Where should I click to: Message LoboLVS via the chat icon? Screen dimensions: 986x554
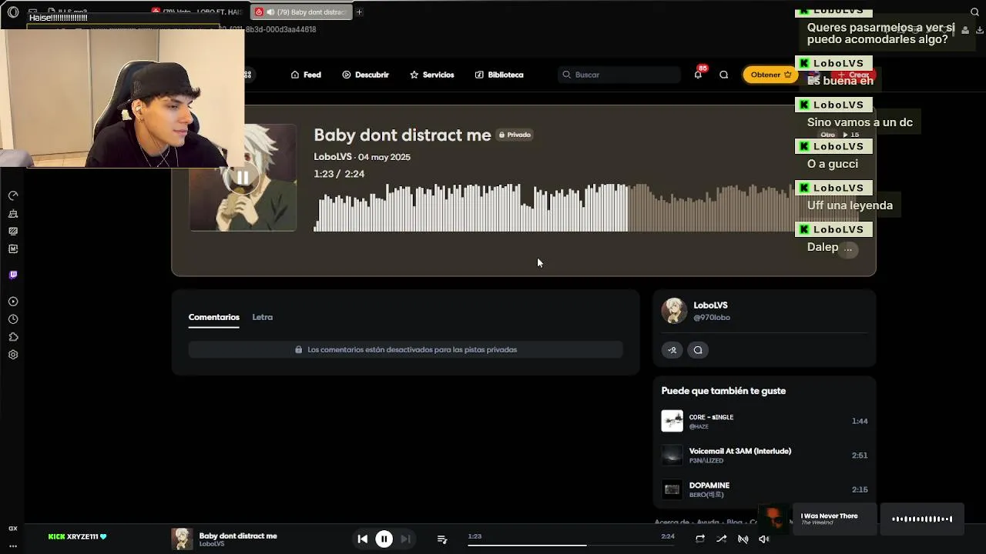coord(698,350)
